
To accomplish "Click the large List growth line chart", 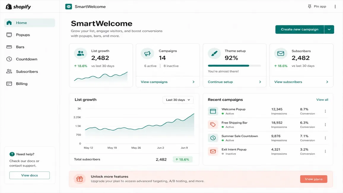I will 139,126.
